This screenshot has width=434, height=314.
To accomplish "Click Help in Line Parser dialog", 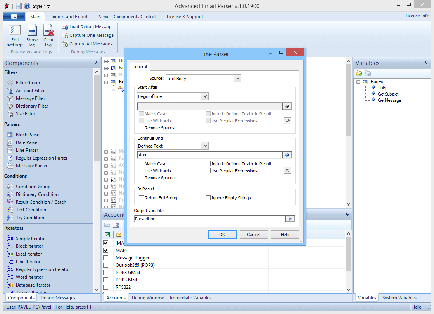I will 285,234.
